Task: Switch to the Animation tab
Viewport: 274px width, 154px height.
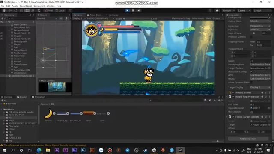Action: [x=39, y=97]
